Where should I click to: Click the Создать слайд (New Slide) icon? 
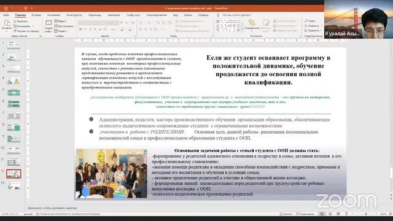click(x=48, y=23)
